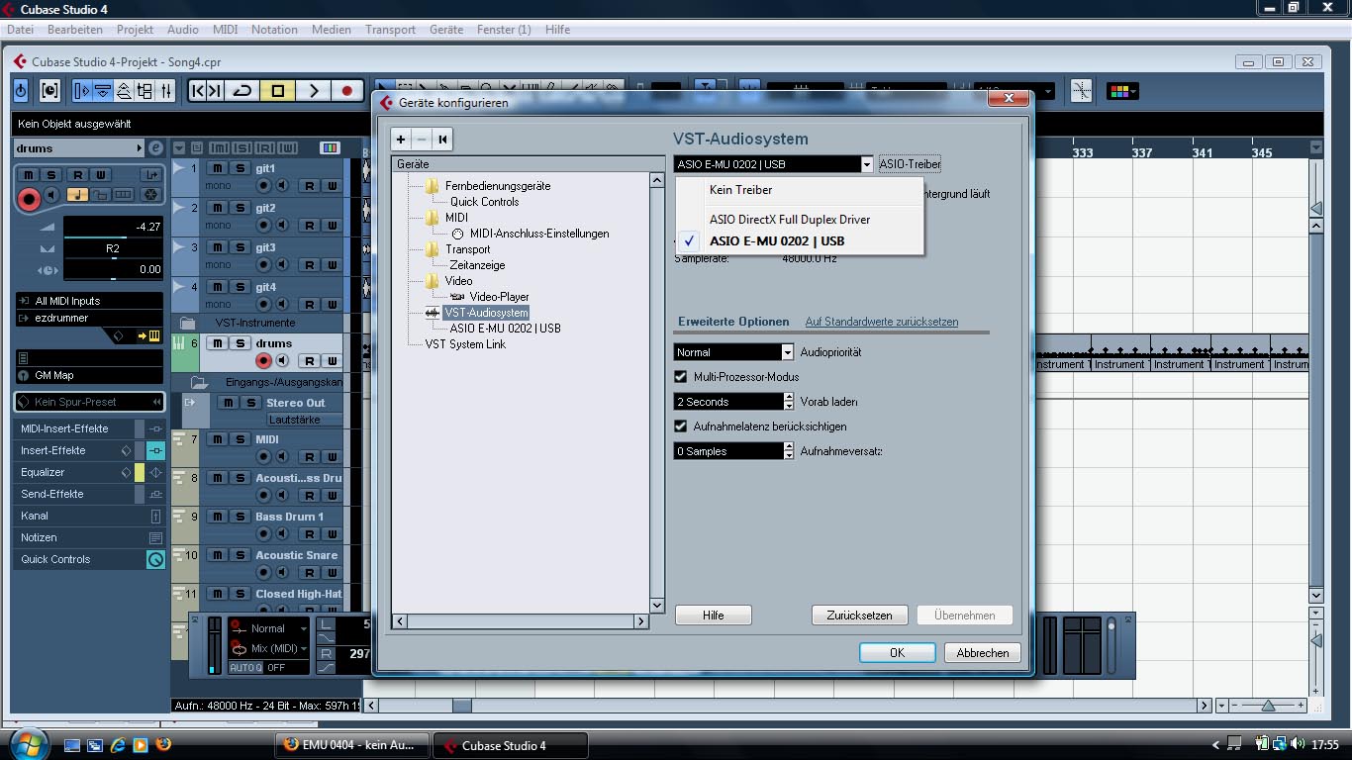Click the drums volume fader value -4.27
Screen dimensions: 1352x760
click(113, 228)
